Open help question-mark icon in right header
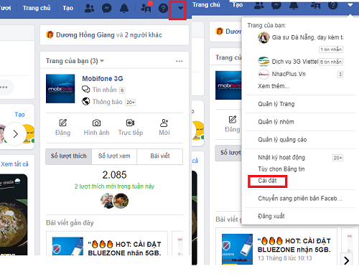Viewport: 359px width, 279px height. (x=332, y=5)
